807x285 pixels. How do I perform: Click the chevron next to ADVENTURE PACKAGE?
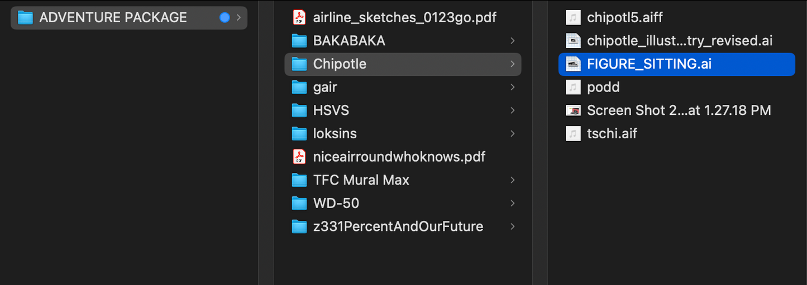coord(239,18)
